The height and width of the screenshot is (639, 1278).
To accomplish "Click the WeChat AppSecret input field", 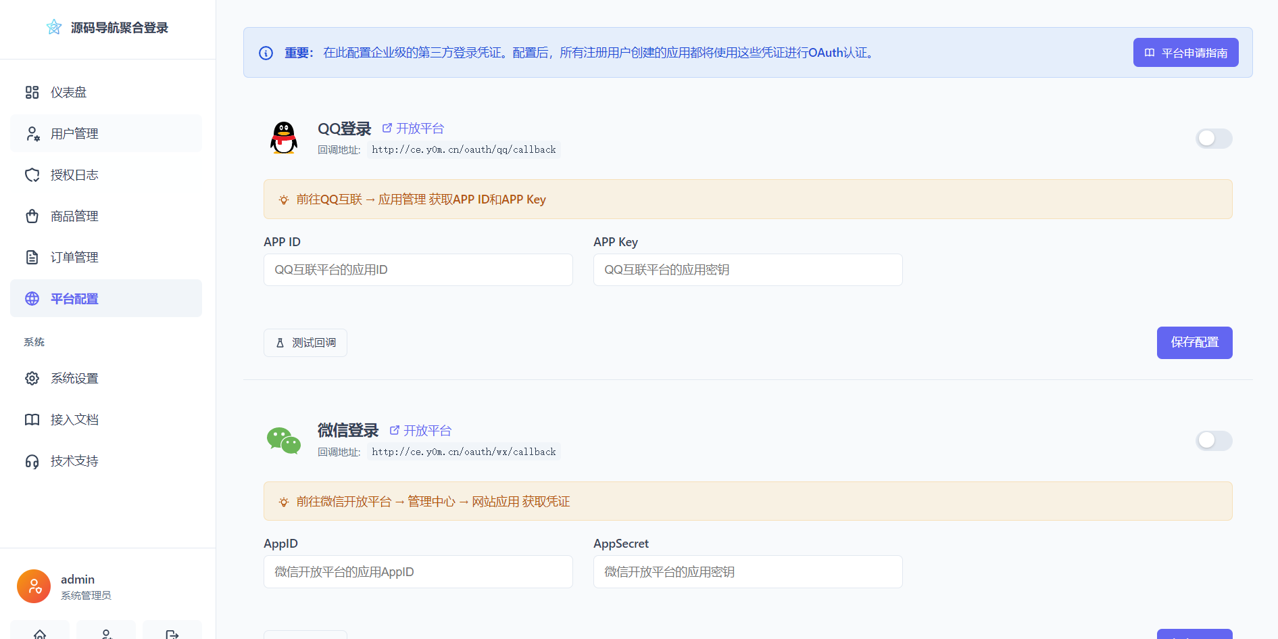I will (747, 572).
